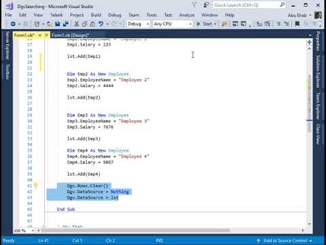The height and width of the screenshot is (245, 326).
Task: Open the File menu
Action: point(8,15)
